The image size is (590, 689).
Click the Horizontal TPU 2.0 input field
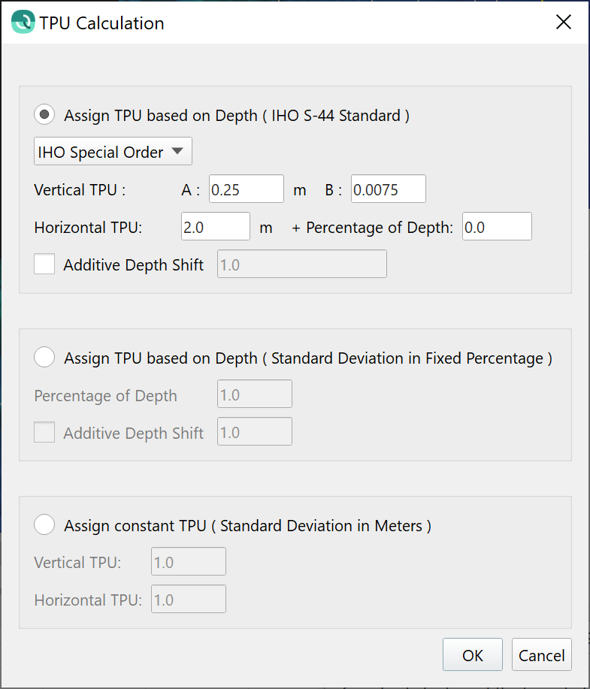tap(215, 227)
